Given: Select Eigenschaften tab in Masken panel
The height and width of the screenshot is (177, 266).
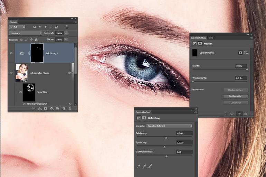Looking at the screenshot, I should pyautogui.click(x=198, y=38).
